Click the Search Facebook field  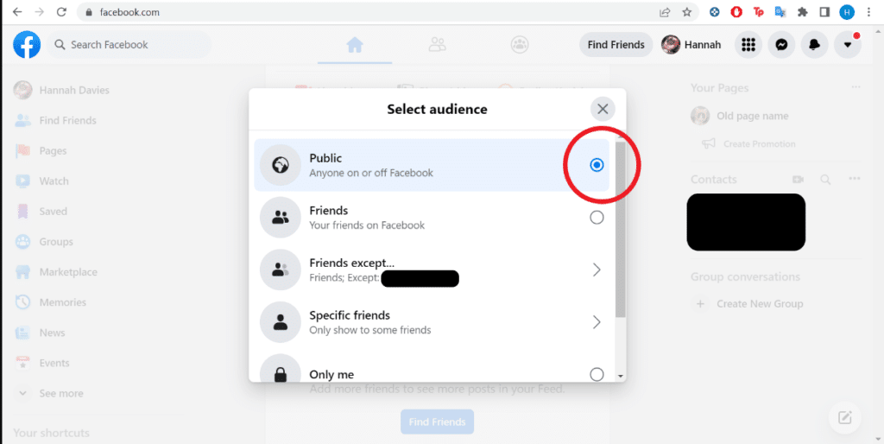point(129,45)
